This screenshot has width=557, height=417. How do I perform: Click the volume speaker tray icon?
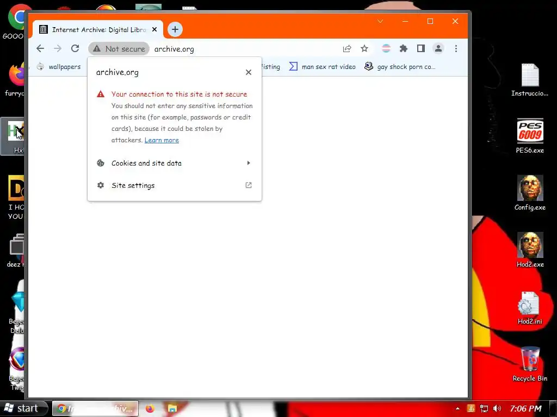pyautogui.click(x=497, y=408)
